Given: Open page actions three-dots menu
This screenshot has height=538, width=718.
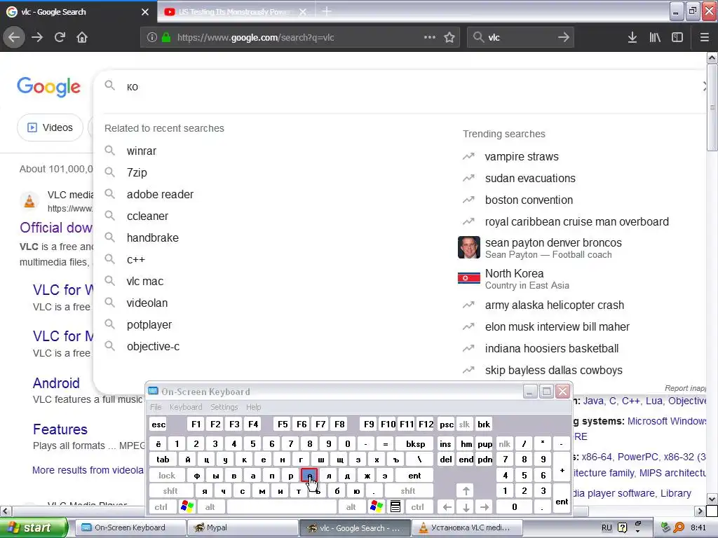Looking at the screenshot, I should 430,38.
